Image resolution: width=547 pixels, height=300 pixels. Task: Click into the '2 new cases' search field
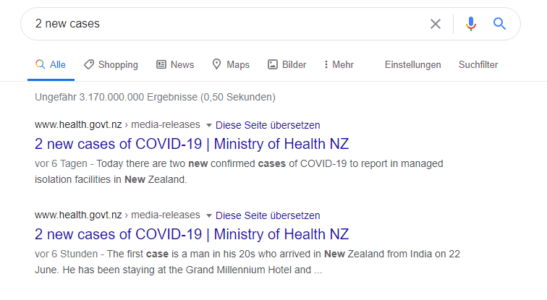(226, 24)
